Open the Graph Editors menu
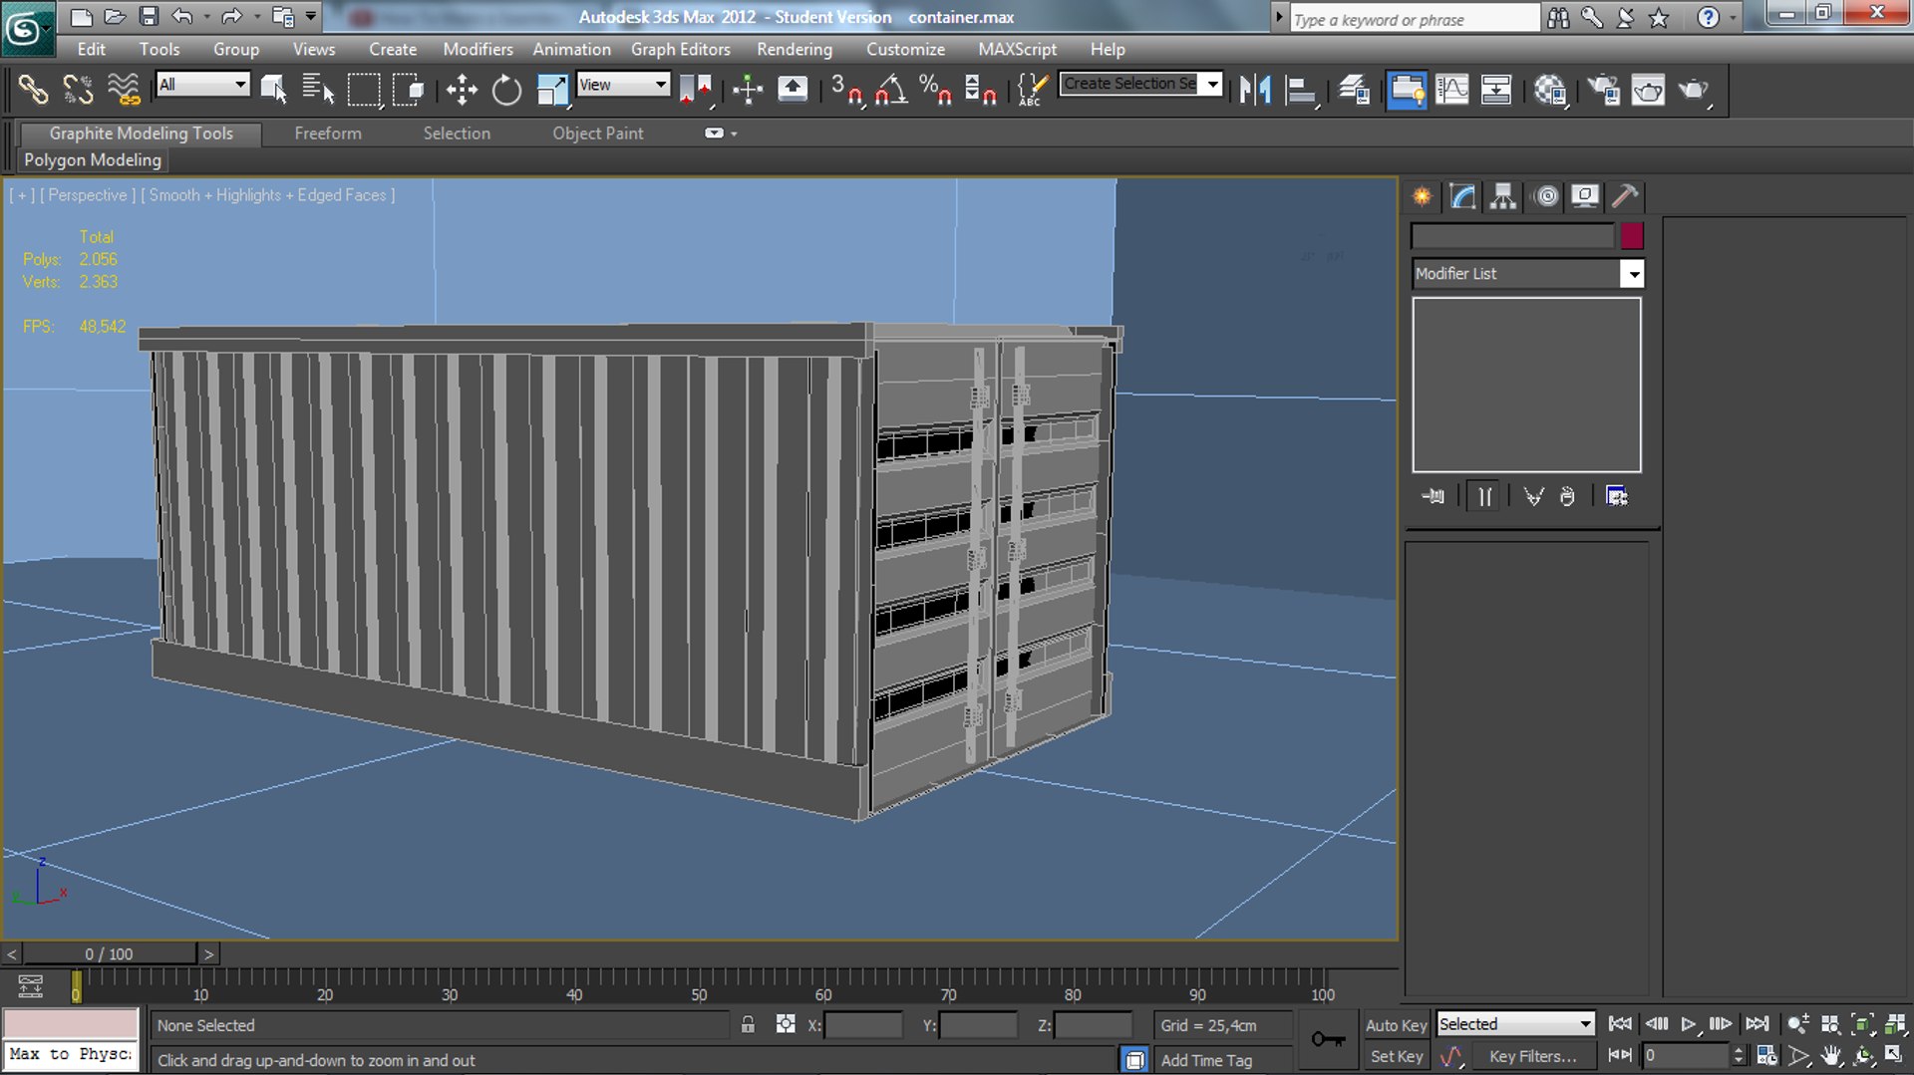1914x1075 pixels. [680, 49]
